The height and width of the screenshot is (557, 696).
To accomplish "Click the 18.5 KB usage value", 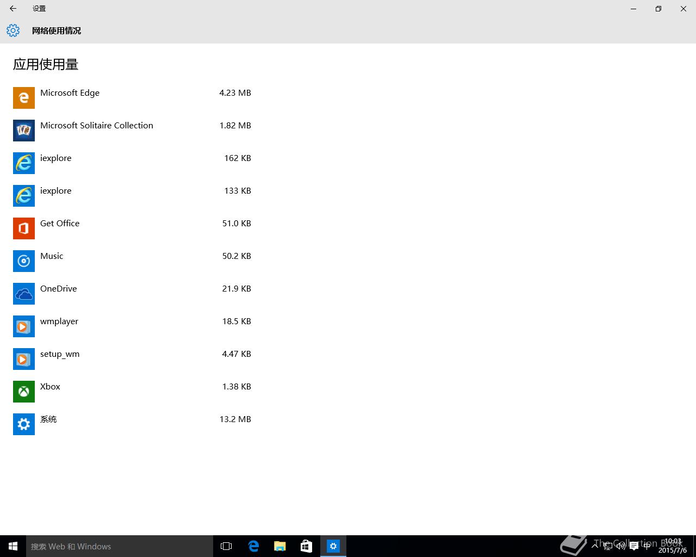I will pos(237,321).
